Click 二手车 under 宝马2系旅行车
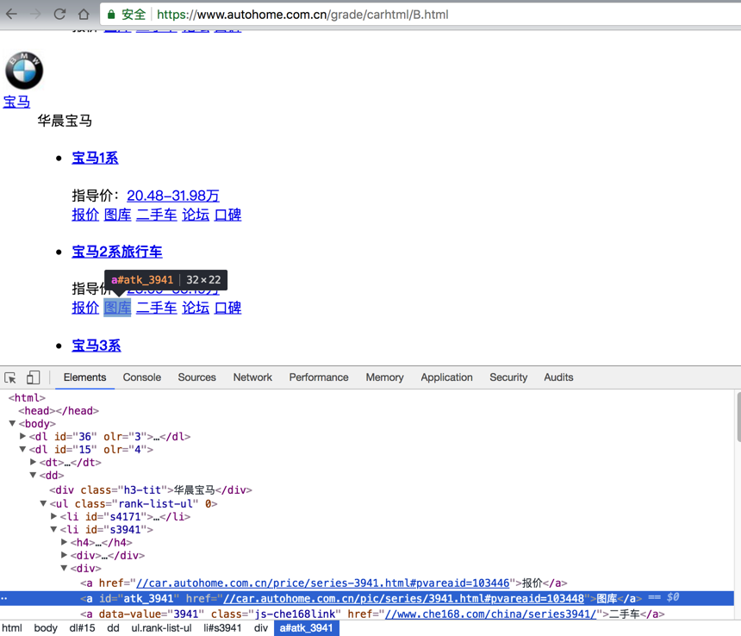The height and width of the screenshot is (636, 741). pos(157,308)
